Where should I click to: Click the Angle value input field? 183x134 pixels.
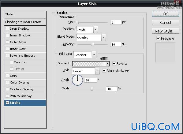(x=91, y=80)
